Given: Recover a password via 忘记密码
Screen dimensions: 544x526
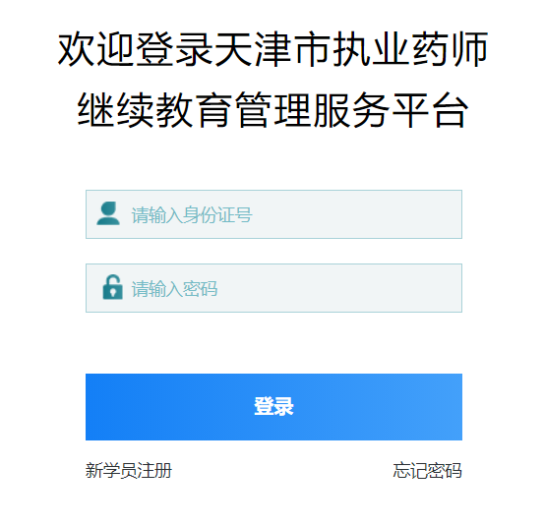Looking at the screenshot, I should pos(427,471).
